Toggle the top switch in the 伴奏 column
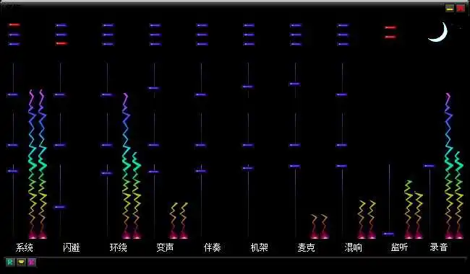Image resolution: width=470 pixels, height=274 pixels. click(x=202, y=25)
